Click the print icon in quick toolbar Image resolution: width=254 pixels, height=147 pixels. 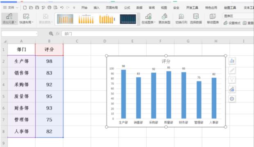(x=50, y=7)
